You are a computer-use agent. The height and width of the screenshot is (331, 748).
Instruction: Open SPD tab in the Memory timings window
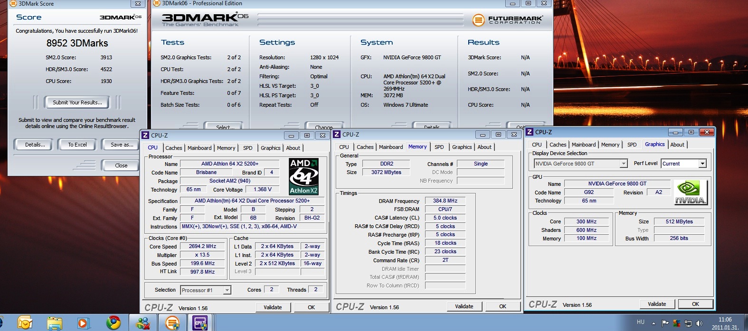439,147
